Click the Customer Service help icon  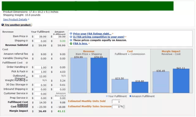[x=27, y=94]
